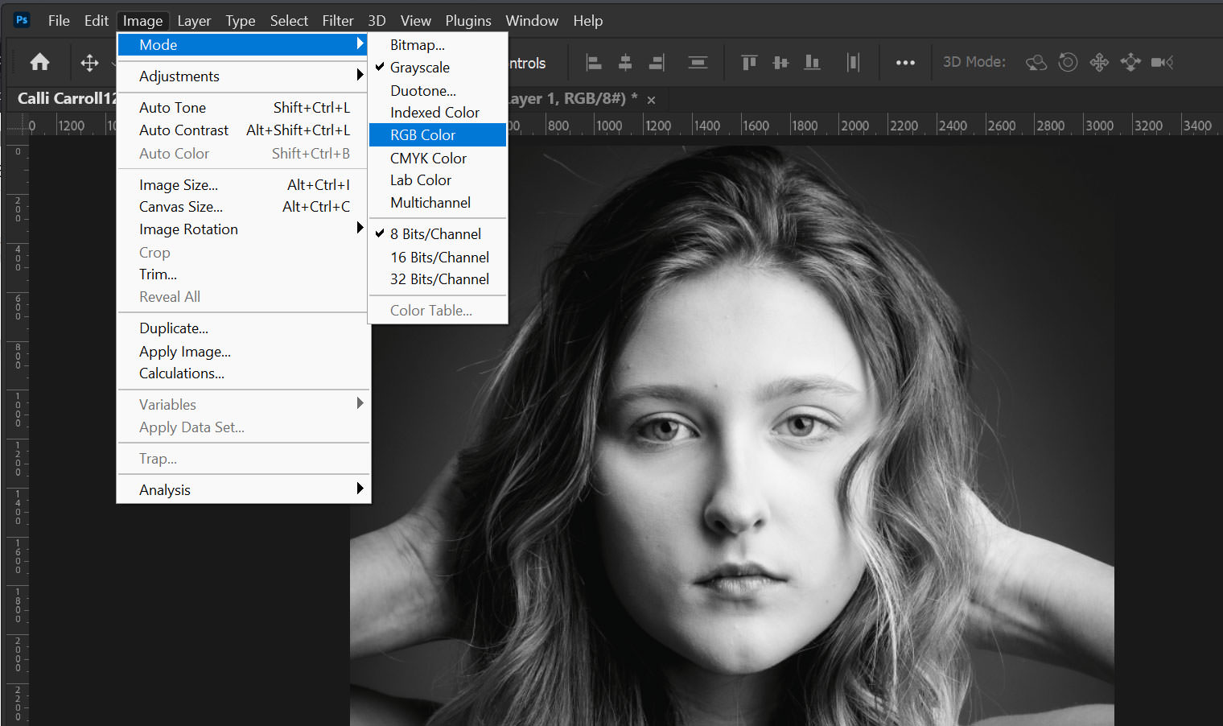Screen dimensions: 1223x726
Task: Open the File menu
Action: 59,21
